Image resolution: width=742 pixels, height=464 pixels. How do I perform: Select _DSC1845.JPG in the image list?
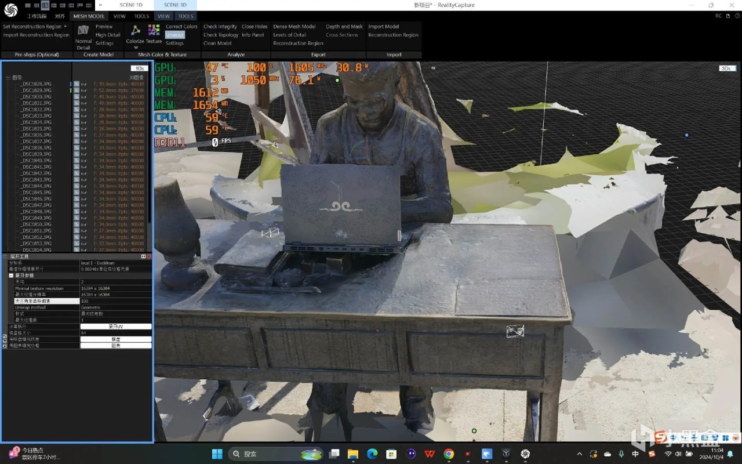point(37,193)
